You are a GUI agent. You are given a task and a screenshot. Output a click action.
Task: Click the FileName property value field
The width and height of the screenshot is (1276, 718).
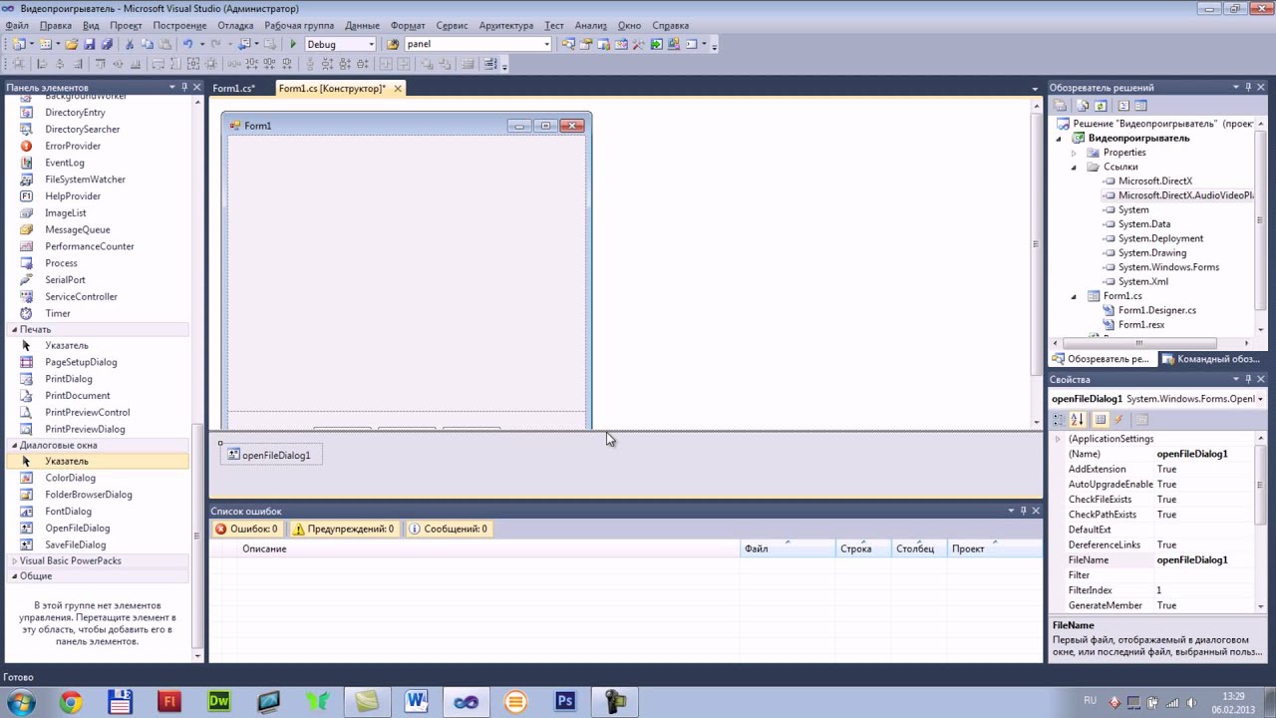(1203, 560)
